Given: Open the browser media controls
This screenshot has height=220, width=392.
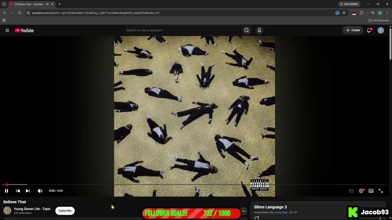Looking at the screenshot, I should coord(372,13).
